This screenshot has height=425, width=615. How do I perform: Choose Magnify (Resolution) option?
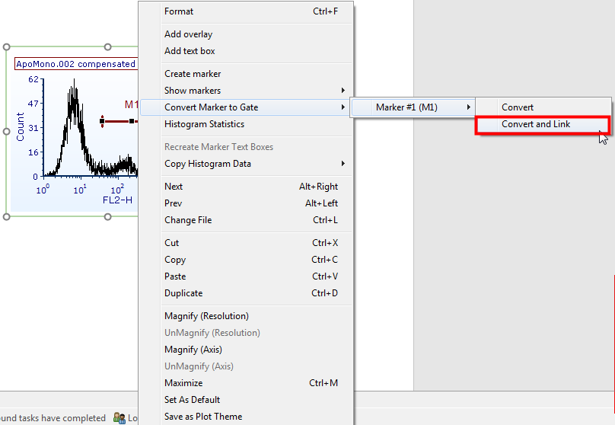point(206,316)
